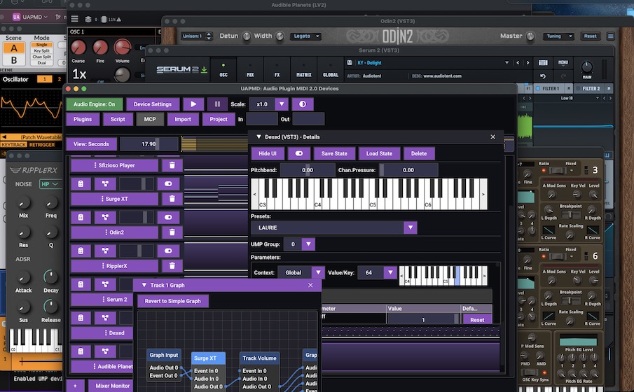Open the Script tab in UAPMD
634x392 pixels.
[x=118, y=119]
